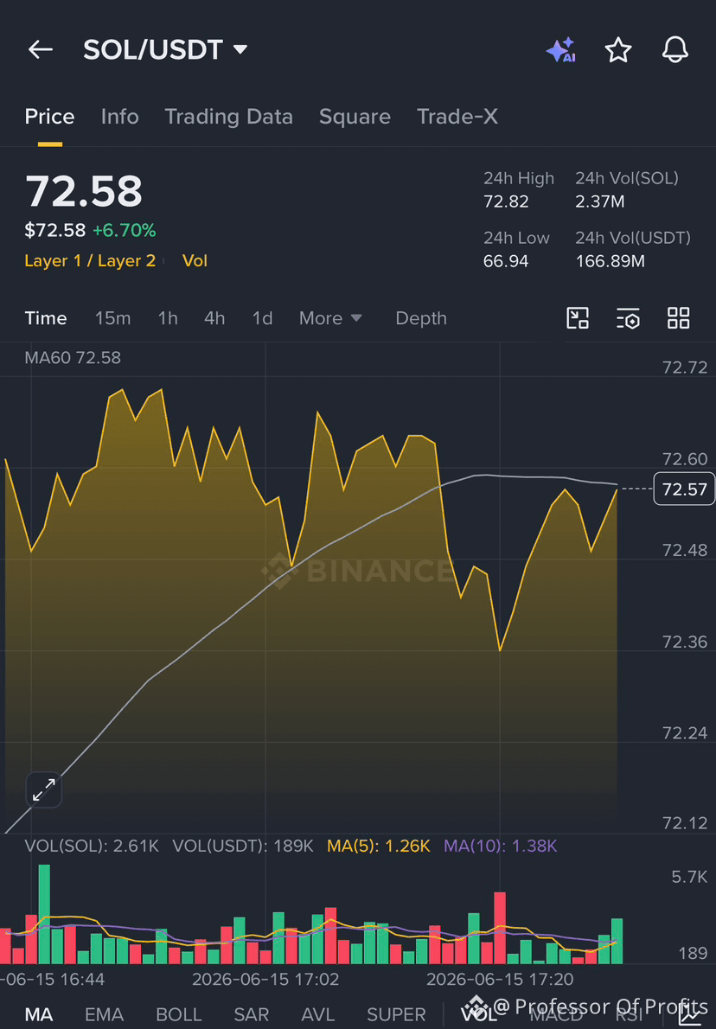
Task: Click the 24h Low value 66.94
Action: pyautogui.click(x=506, y=261)
